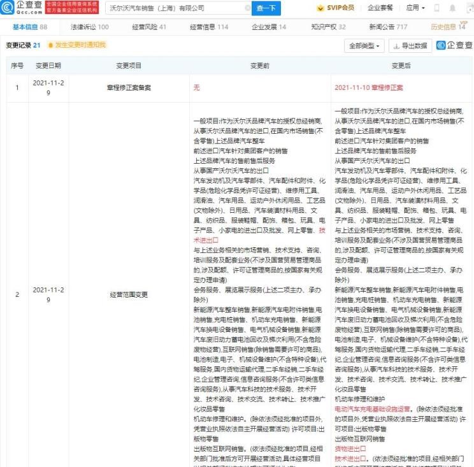Open notifications via the bell icon

coord(452,8)
